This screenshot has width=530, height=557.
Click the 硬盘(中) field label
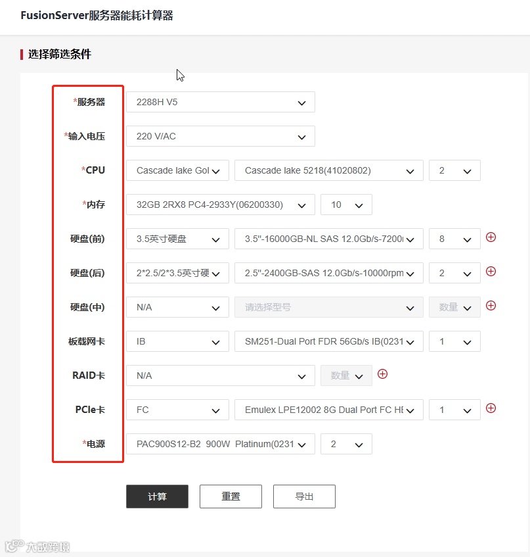87,307
